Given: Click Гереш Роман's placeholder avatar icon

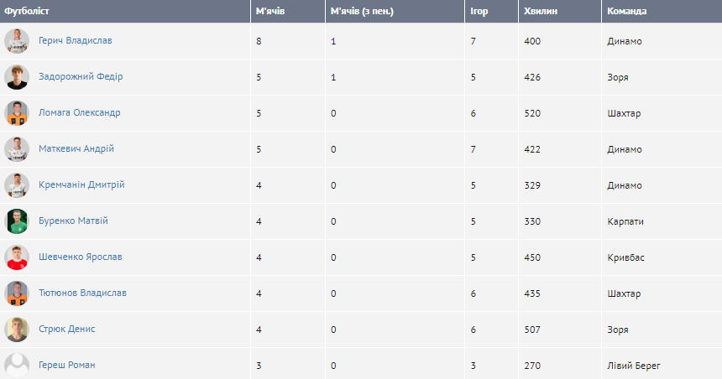Looking at the screenshot, I should coord(17,365).
